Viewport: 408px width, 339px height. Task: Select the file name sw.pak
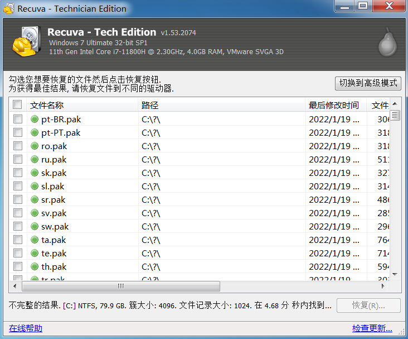coord(55,227)
